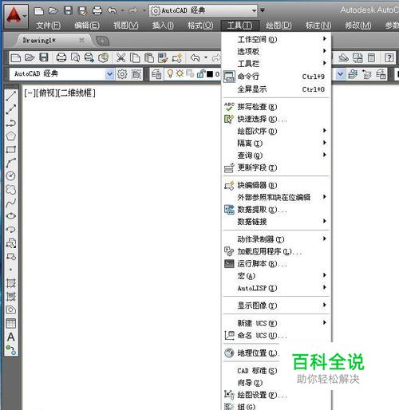Toggle layer on/off lightbulb icon

[170, 73]
